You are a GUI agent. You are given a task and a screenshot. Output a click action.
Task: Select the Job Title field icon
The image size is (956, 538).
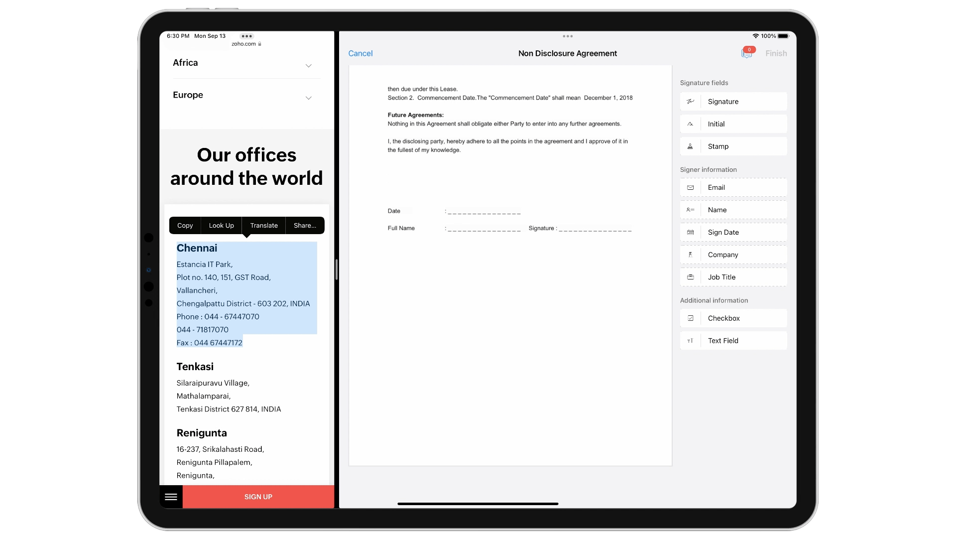click(x=690, y=276)
